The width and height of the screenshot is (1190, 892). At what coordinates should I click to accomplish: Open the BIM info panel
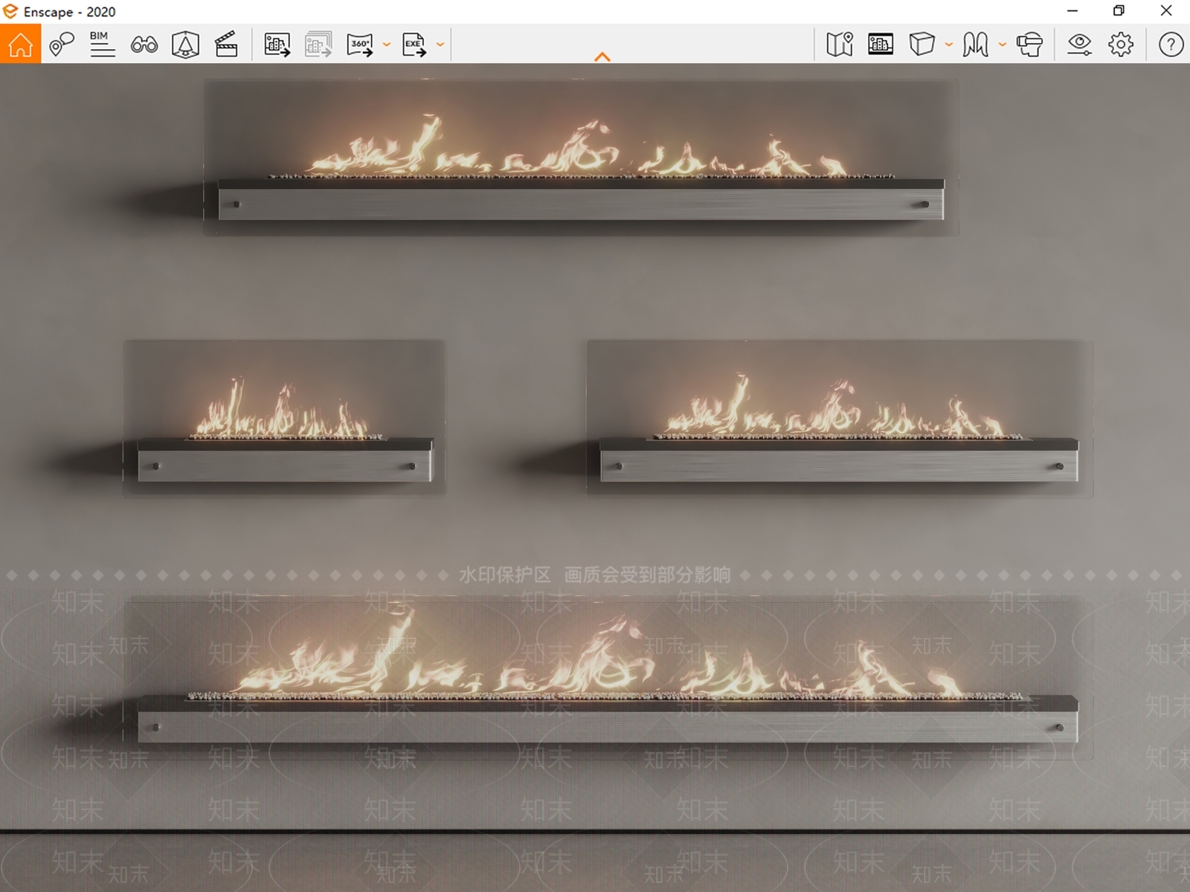click(102, 44)
